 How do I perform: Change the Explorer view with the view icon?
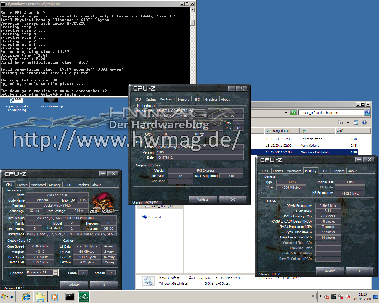[x=341, y=123]
